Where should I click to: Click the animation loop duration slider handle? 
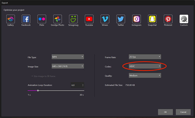[x=38, y=91]
